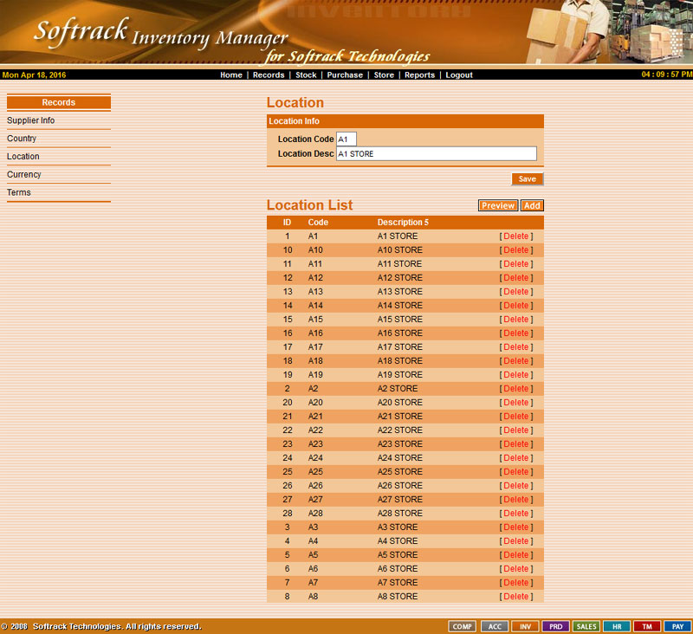
Task: Select Currency in the Records sidebar
Action: click(x=24, y=175)
